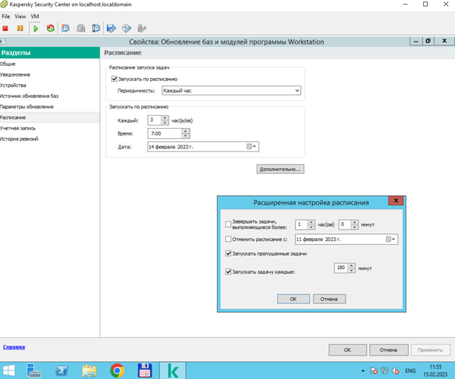Click the Дополнительно... button
Image resolution: width=455 pixels, height=379 pixels.
(281, 169)
